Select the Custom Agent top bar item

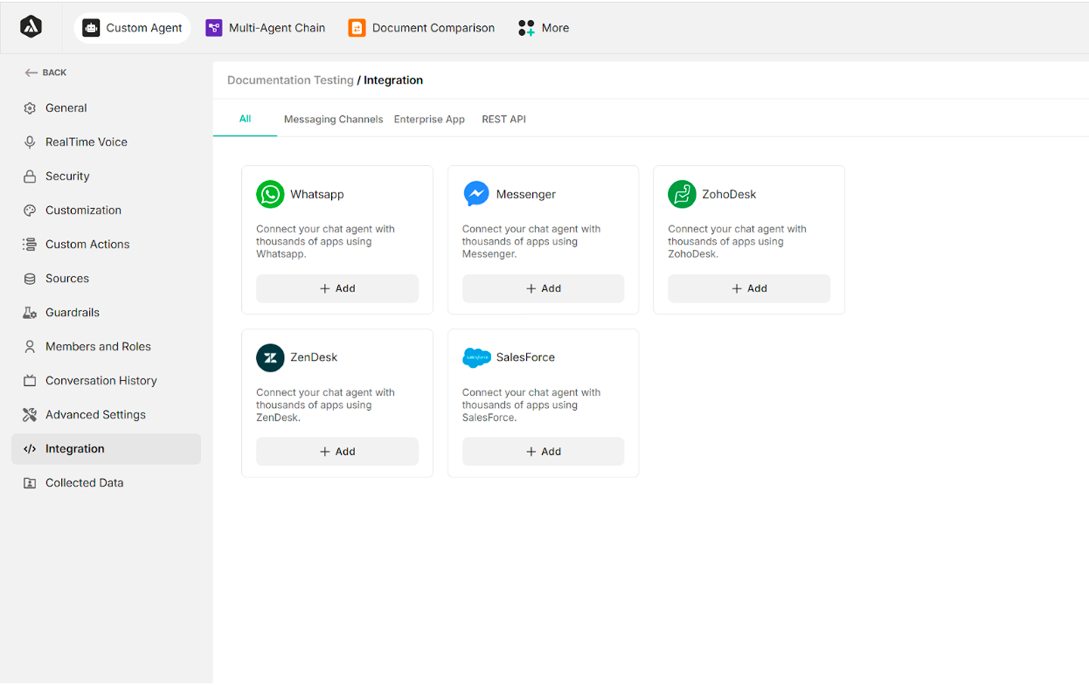pyautogui.click(x=132, y=28)
